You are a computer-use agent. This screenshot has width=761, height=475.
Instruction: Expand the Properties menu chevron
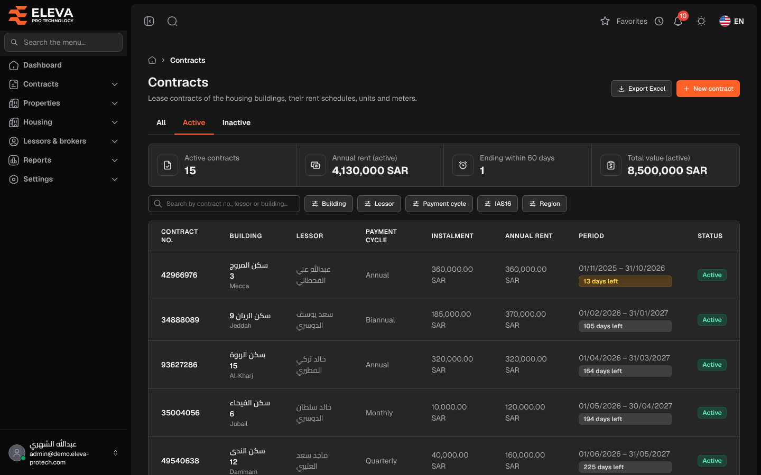click(x=115, y=103)
